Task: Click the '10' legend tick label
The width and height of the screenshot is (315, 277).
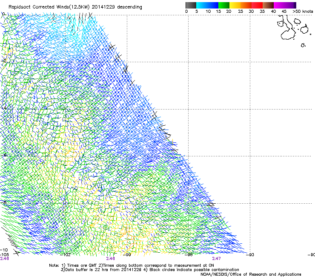Action: pos(208,11)
